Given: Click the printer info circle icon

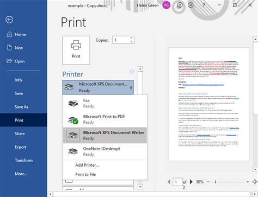Looking at the screenshot, I should point(132,72).
